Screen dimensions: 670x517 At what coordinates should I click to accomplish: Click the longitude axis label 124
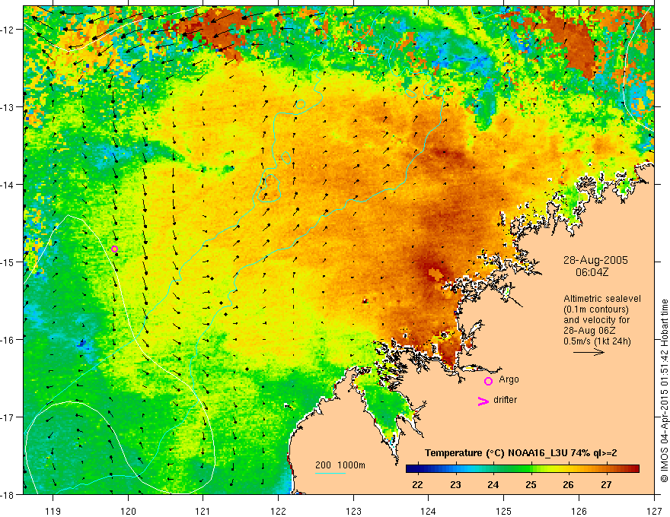pos(429,511)
